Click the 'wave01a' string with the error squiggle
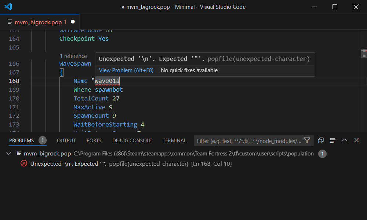 pyautogui.click(x=107, y=81)
